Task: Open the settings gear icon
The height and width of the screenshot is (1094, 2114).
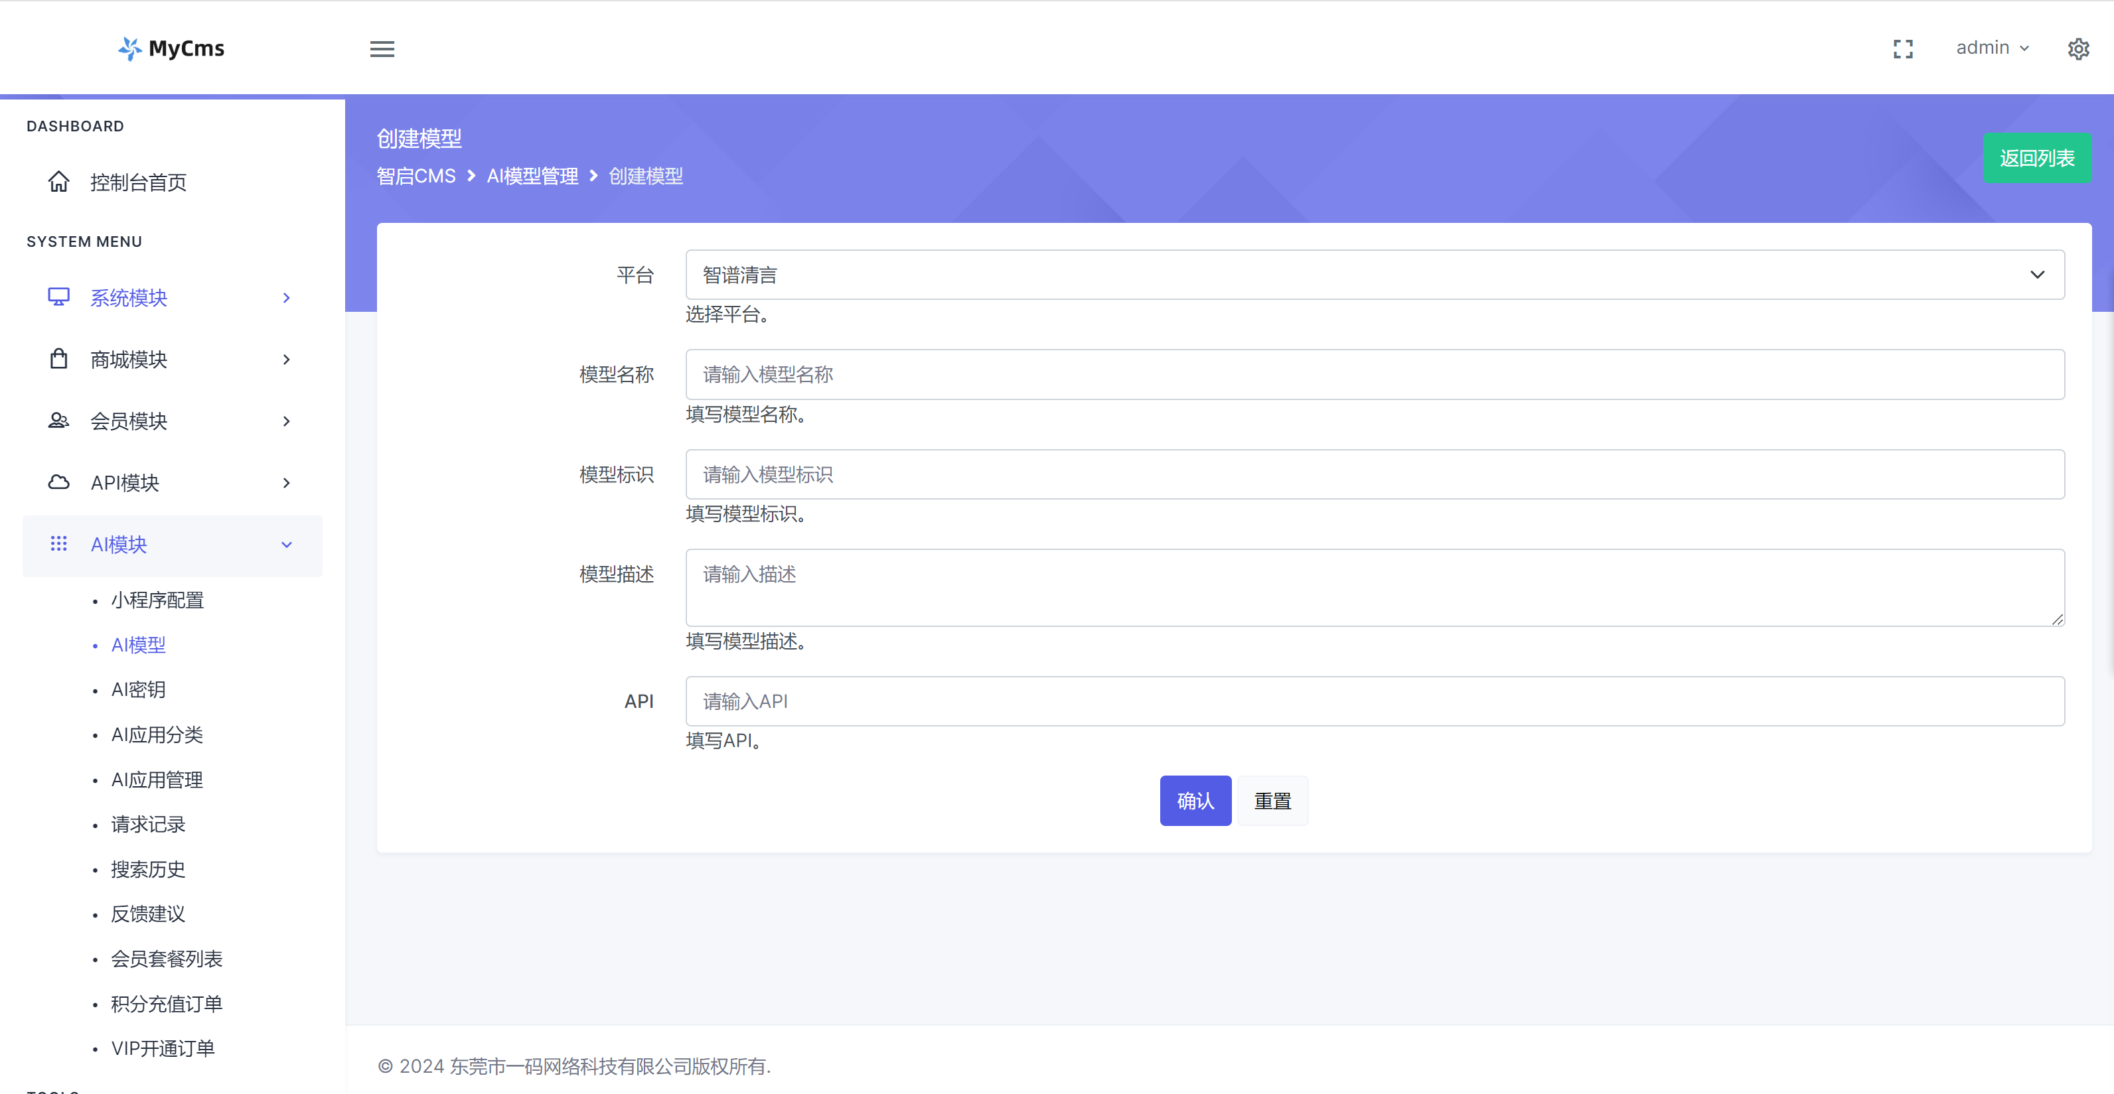Action: coord(2078,49)
